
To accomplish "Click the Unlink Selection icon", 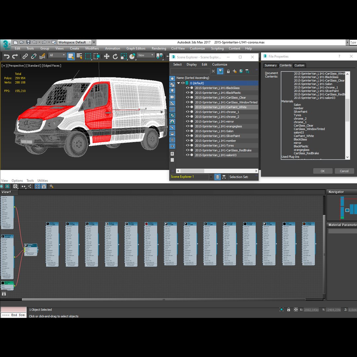I will click(34, 56).
